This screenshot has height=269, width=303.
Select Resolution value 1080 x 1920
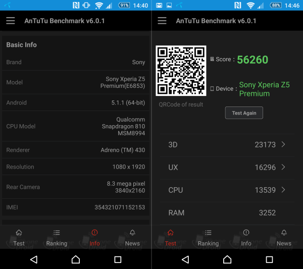point(129,167)
